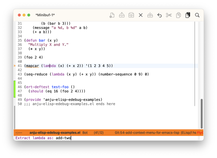Screen dimensions: 217x158
Task: Click the new file toolbar icon
Action: pyautogui.click(x=112, y=15)
